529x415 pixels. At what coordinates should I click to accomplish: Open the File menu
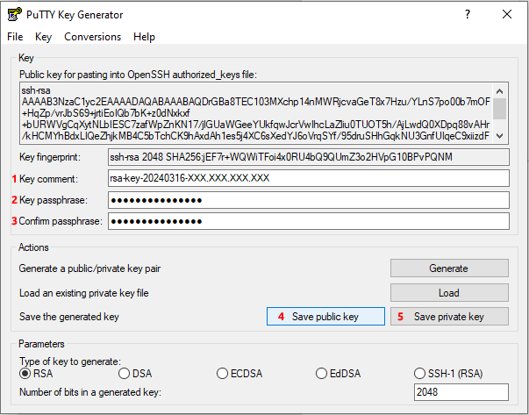[x=15, y=37]
